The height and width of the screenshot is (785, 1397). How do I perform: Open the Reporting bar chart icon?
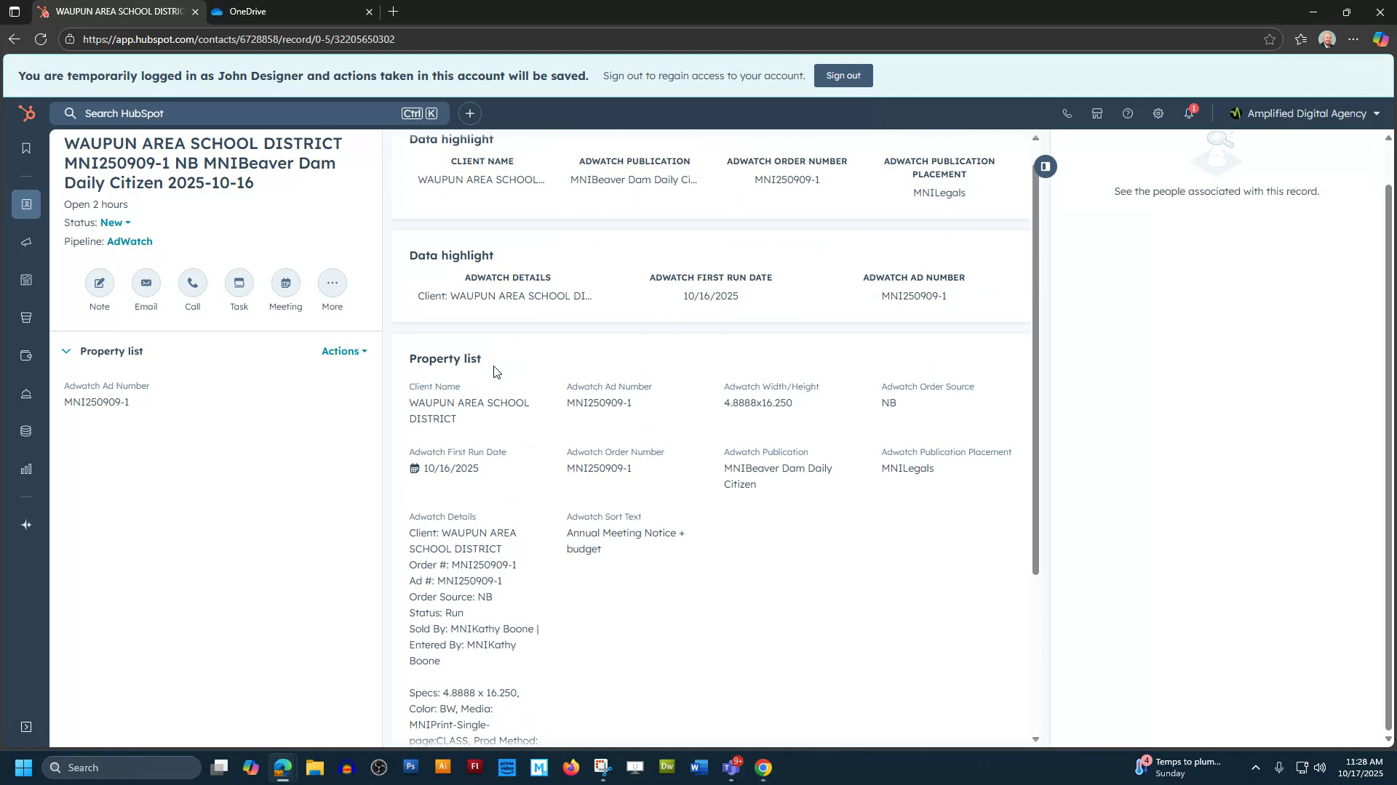(x=26, y=469)
